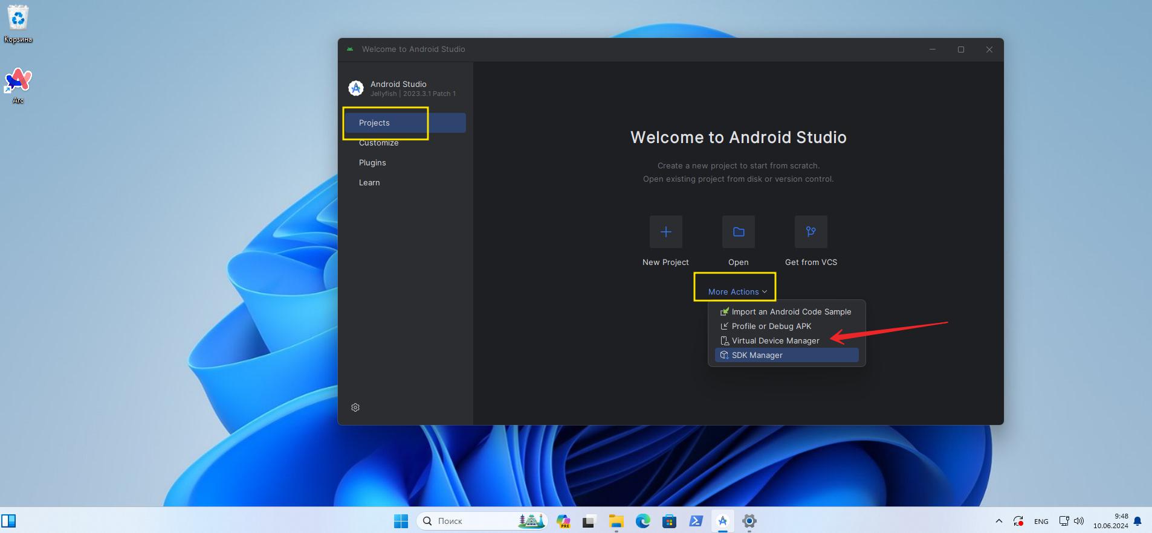Select SDK Manager from the menu
This screenshot has height=533, width=1152.
[x=786, y=356]
